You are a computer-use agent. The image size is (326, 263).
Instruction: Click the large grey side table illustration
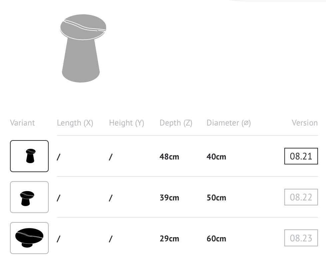83,48
